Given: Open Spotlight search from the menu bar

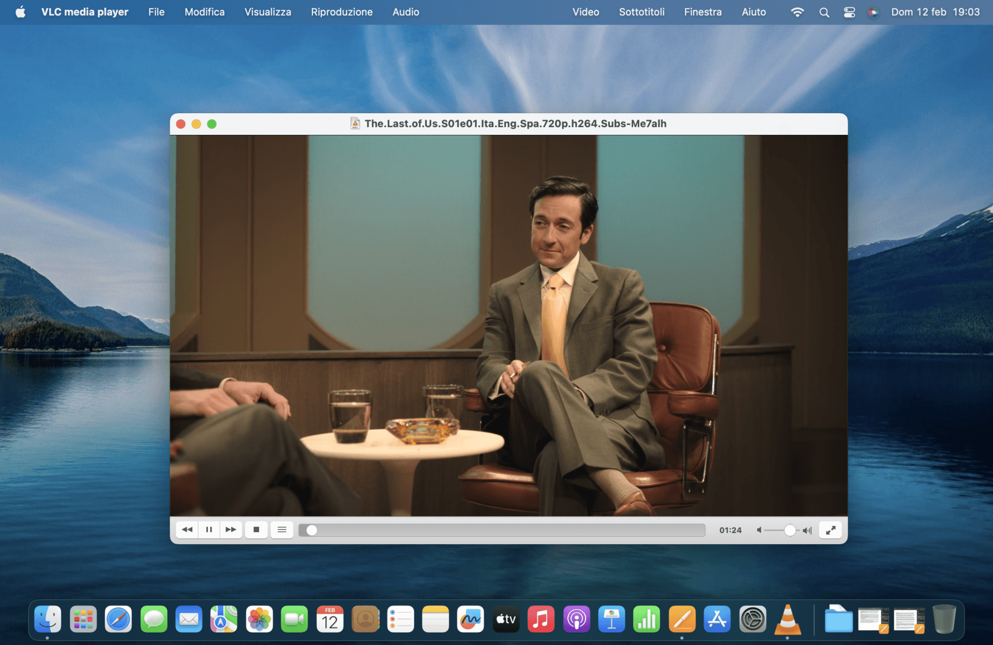Looking at the screenshot, I should tap(824, 12).
